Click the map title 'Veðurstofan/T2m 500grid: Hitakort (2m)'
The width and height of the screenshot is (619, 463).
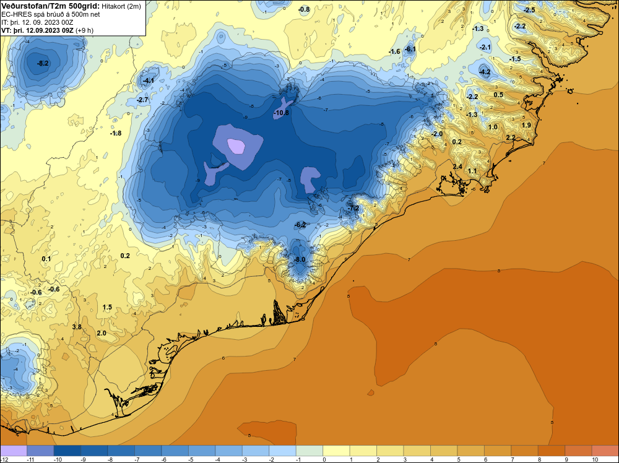(x=71, y=6)
